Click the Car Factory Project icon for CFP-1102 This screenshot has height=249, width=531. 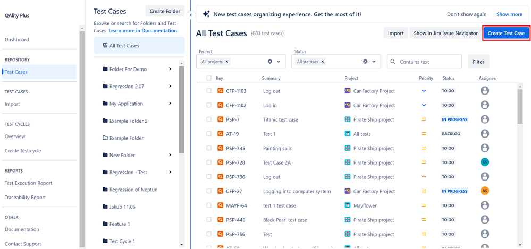348,105
